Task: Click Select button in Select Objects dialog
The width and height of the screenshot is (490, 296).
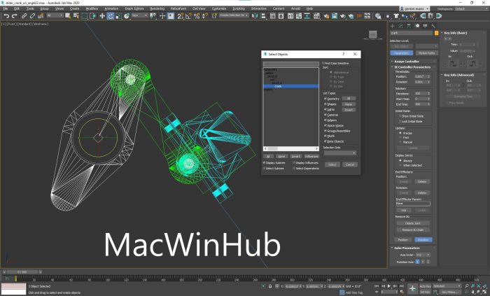Action: [332, 164]
